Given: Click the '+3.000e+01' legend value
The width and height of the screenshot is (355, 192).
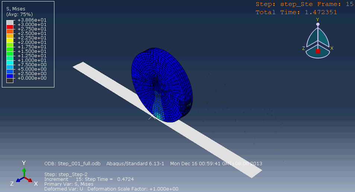Looking at the screenshot, I should (x=32, y=25).
